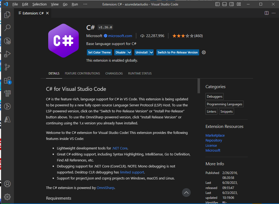Open the Run and Debug view
Viewport: 279px width, 204px height.
point(7,54)
